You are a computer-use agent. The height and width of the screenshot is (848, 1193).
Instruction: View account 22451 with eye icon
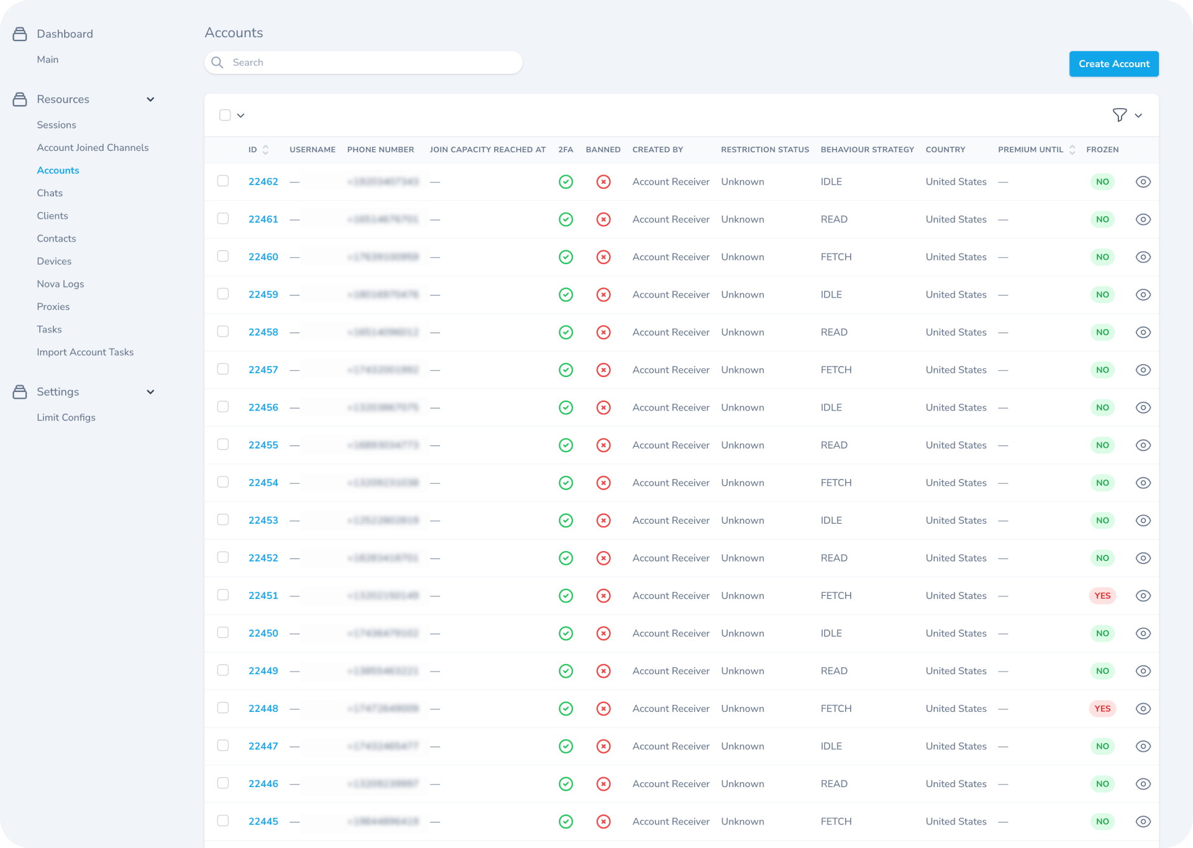coord(1143,596)
